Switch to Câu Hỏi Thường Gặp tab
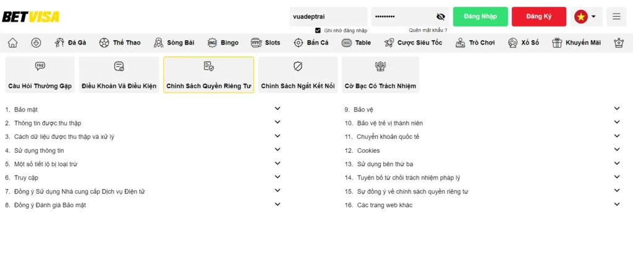The height and width of the screenshot is (260, 633). click(x=40, y=75)
